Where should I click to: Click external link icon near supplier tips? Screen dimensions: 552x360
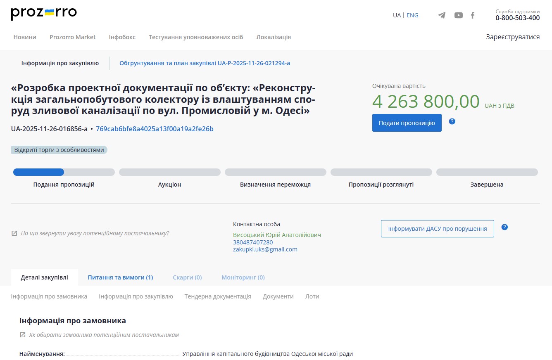tap(14, 233)
